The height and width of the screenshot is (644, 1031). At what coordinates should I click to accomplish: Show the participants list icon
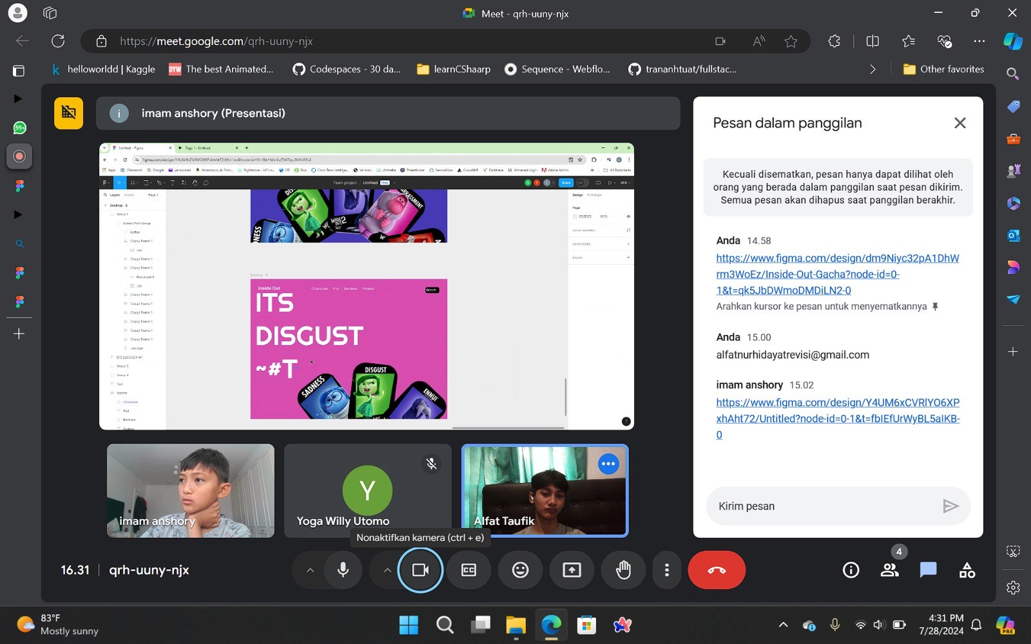[x=889, y=569]
